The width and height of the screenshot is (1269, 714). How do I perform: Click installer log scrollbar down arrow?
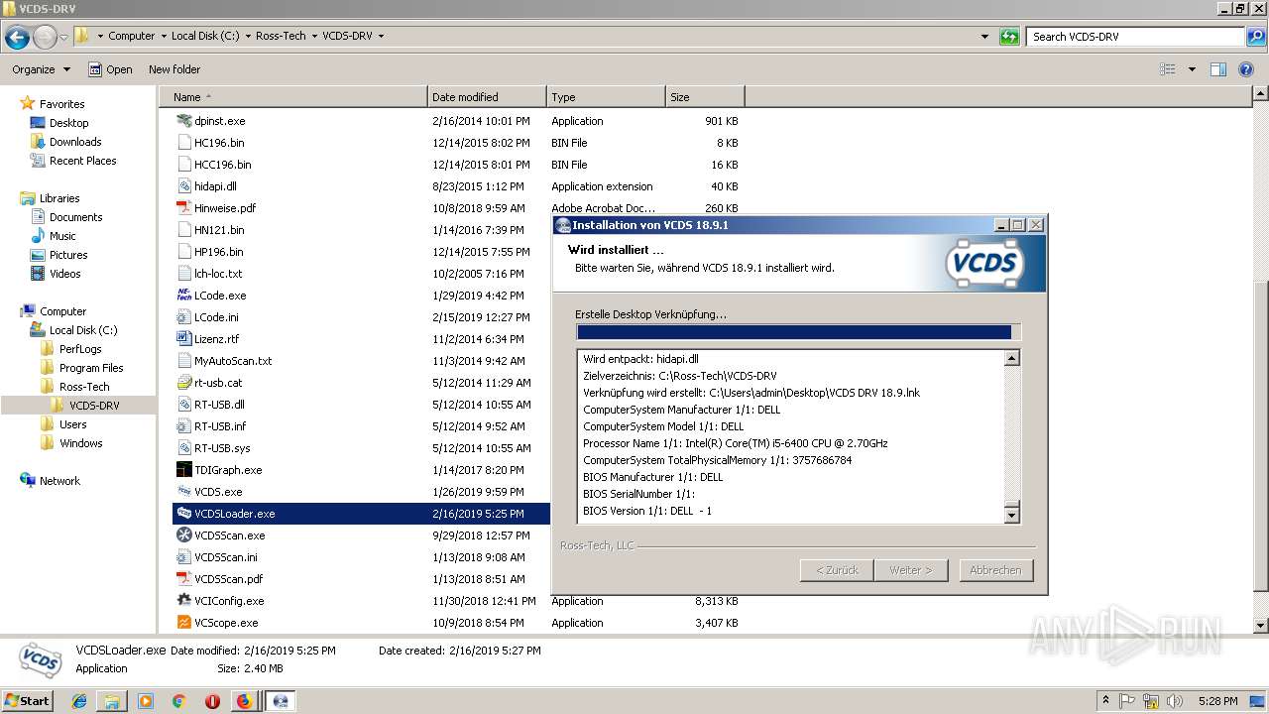1012,515
